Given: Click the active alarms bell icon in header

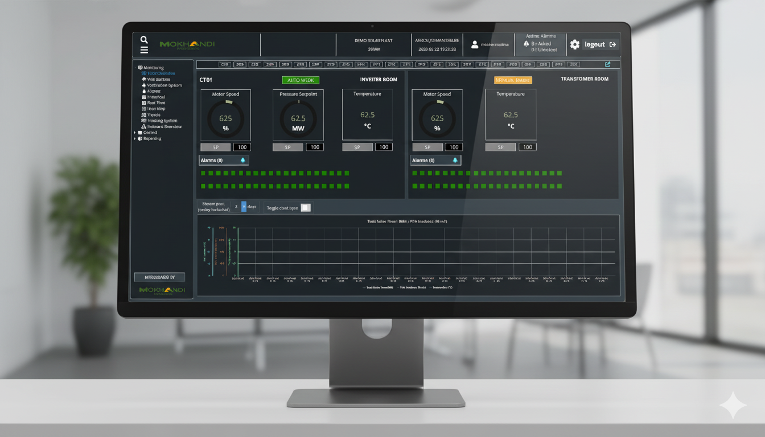Looking at the screenshot, I should pos(526,44).
